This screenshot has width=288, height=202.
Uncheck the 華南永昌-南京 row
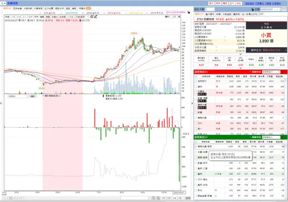[x=195, y=147]
